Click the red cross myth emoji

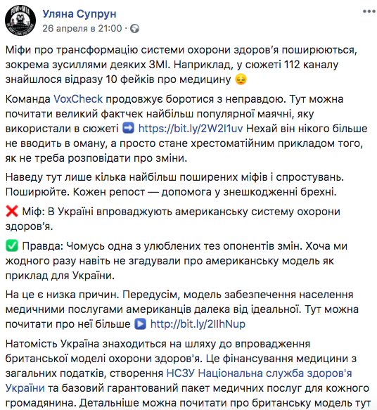tap(12, 211)
